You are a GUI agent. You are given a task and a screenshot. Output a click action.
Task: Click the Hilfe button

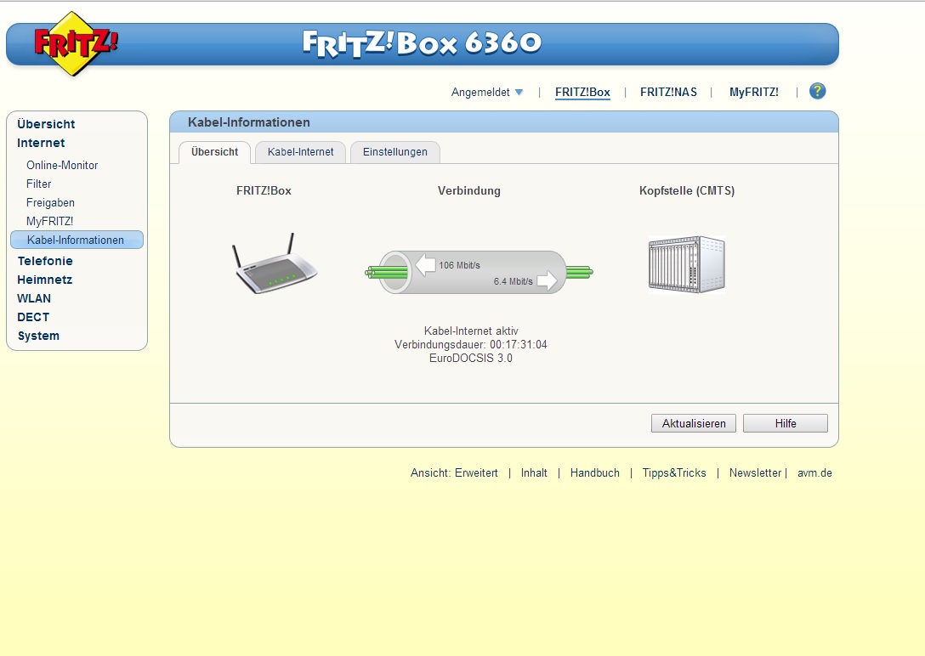click(786, 423)
